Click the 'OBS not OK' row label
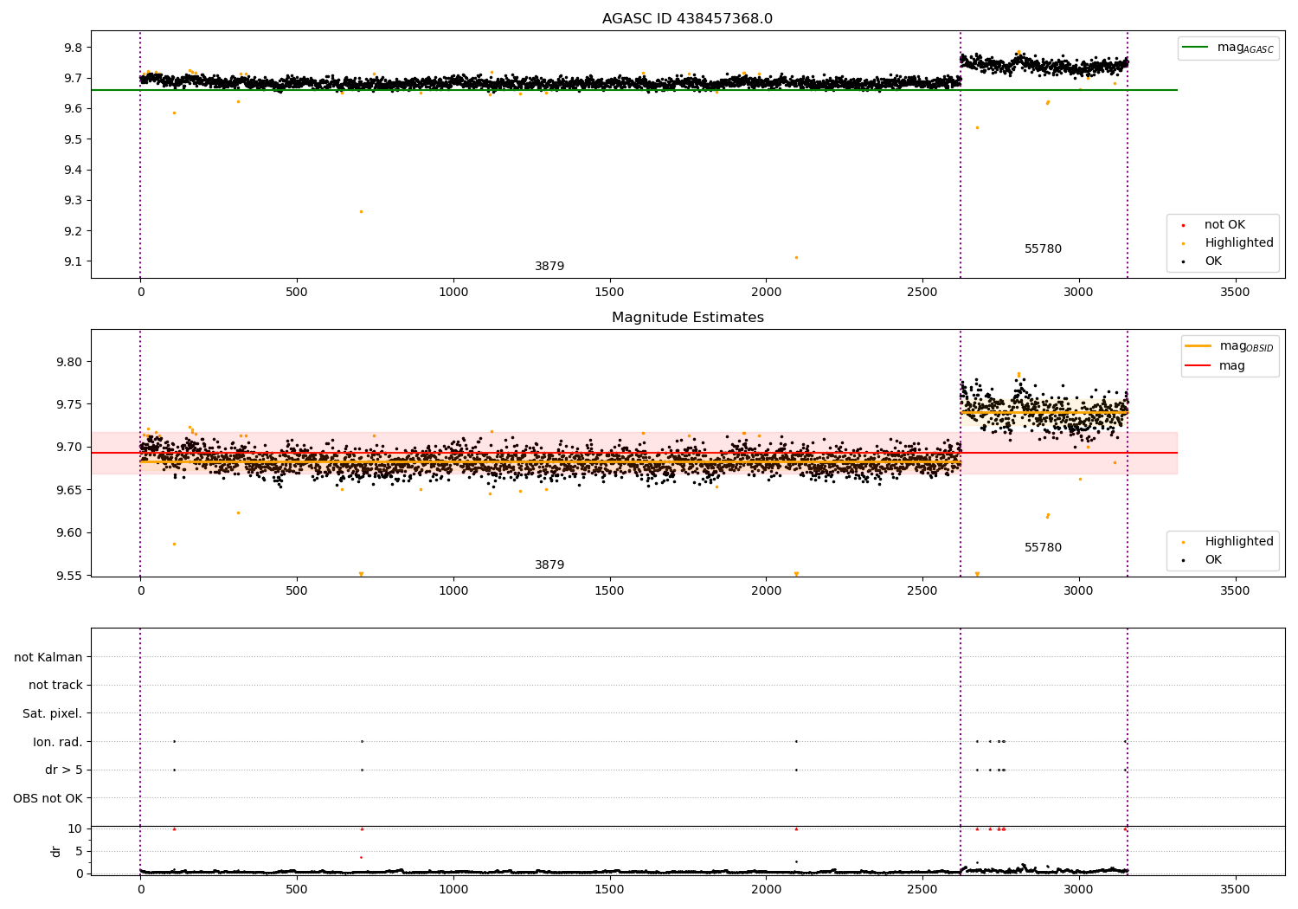1298x909 pixels. (48, 799)
